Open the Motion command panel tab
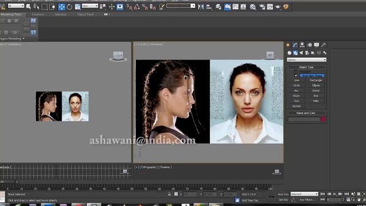The width and height of the screenshot is (366, 206). tap(309, 45)
